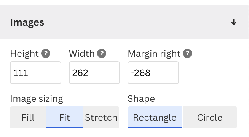Focus the Margin right field showing -268
The width and height of the screenshot is (249, 137).
click(153, 73)
